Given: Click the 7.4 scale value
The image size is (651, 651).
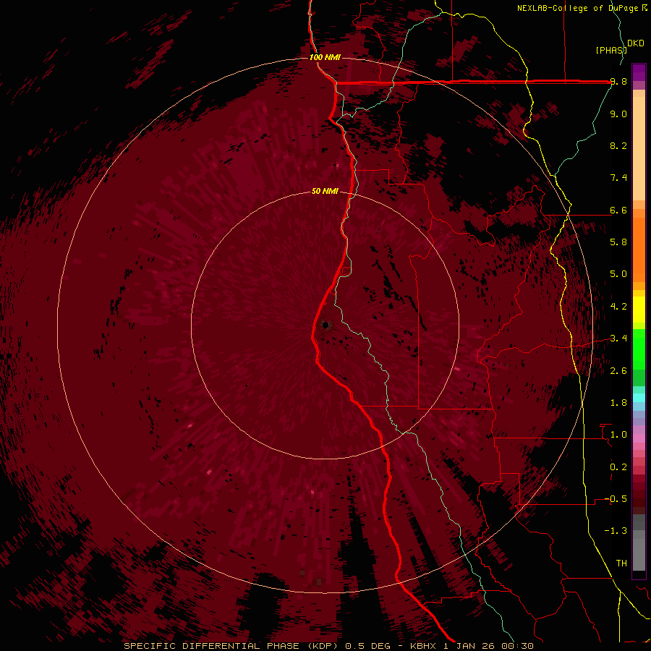Looking at the screenshot, I should 618,178.
